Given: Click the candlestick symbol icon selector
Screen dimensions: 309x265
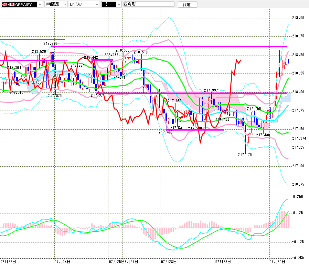Looking at the screenshot, I should click(x=109, y=4).
